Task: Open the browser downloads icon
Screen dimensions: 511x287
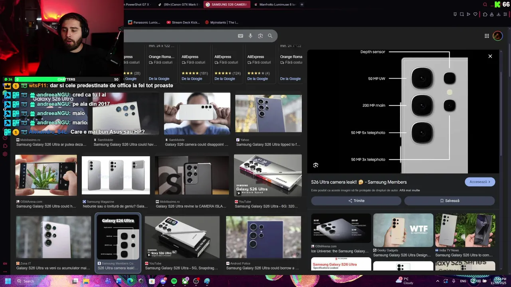Action: point(499,14)
